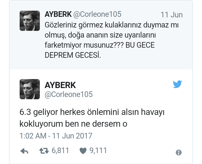The width and height of the screenshot is (202, 164).
Task: Open the profile picture in the quoted tweet
Action: (x=30, y=21)
